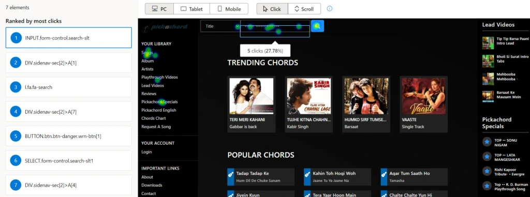Click the Hum Dil De Chuke Sanam subtitle
The width and height of the screenshot is (530, 197).
pyautogui.click(x=258, y=181)
